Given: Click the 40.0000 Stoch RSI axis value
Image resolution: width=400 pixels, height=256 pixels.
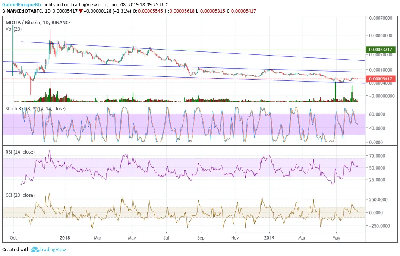Looking at the screenshot, I should pos(377,128).
